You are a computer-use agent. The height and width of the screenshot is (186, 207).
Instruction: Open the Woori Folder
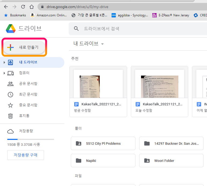tap(171, 161)
